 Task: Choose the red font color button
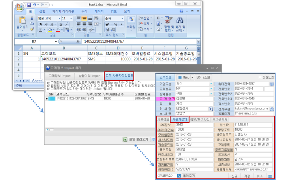coord(58,30)
